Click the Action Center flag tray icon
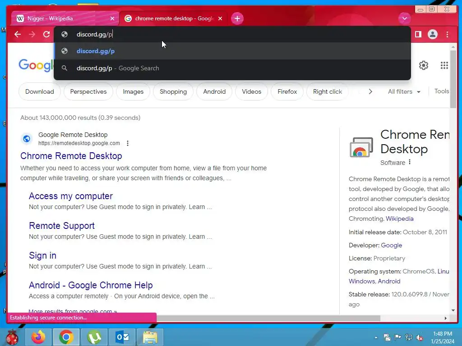This screenshot has height=346, width=462. coord(398,337)
